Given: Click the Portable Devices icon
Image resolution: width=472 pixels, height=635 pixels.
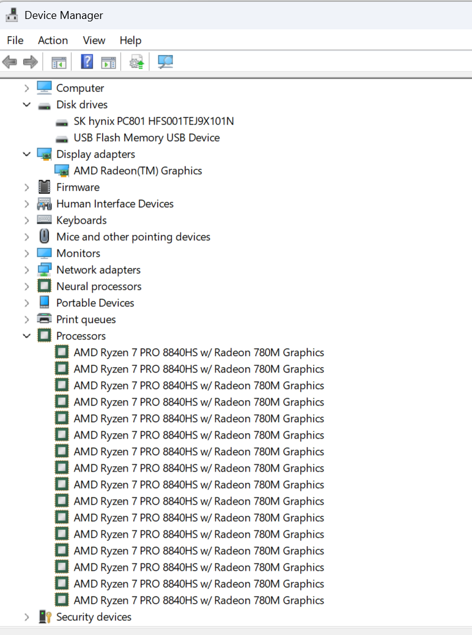Looking at the screenshot, I should 44,303.
